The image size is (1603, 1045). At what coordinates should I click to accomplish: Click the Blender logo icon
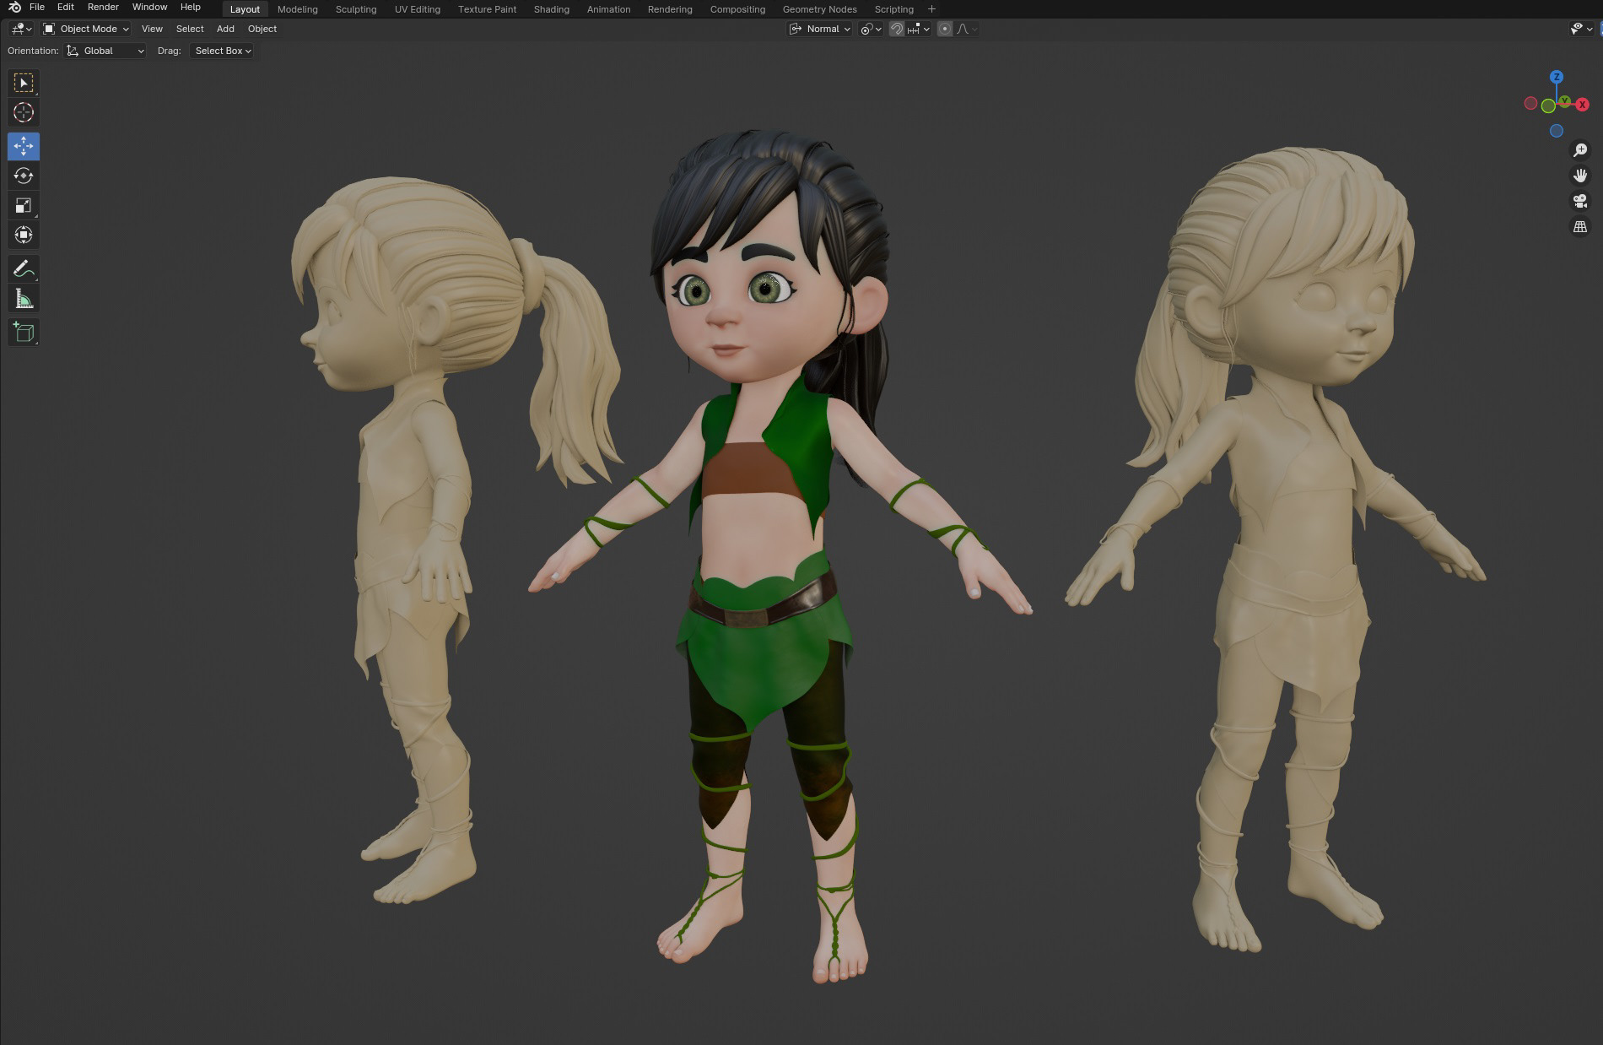click(14, 7)
